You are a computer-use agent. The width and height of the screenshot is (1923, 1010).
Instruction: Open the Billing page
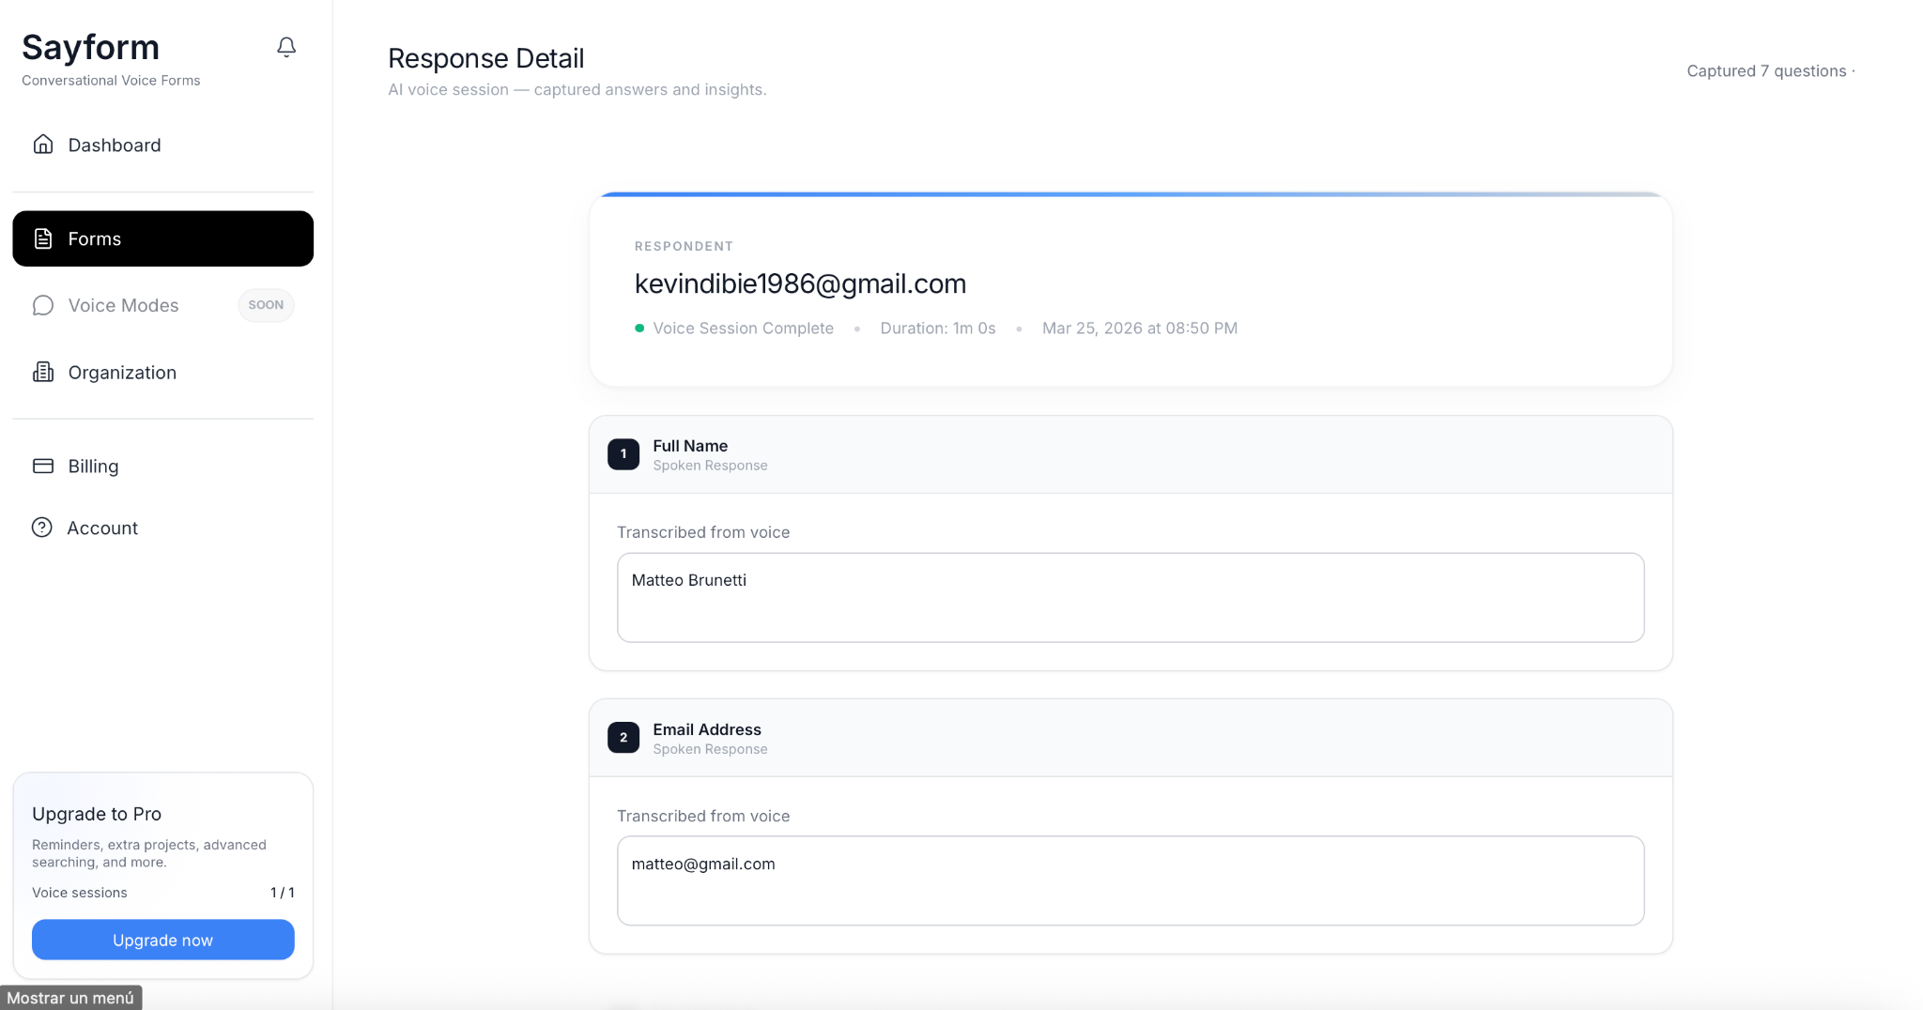coord(163,466)
